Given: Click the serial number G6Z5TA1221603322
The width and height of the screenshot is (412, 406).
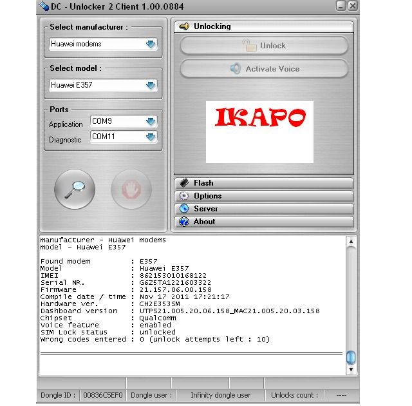Looking at the screenshot, I should point(175,283).
